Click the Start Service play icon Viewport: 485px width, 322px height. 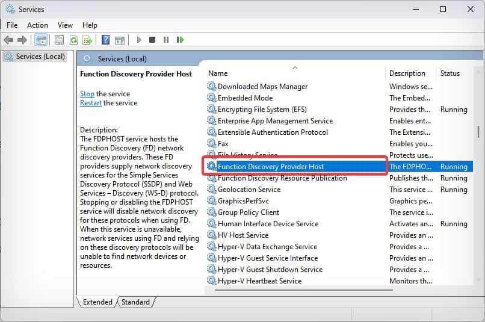139,40
